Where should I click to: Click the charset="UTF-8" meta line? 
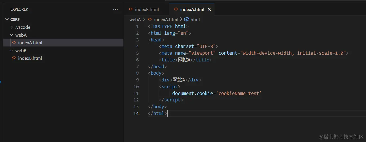point(188,46)
